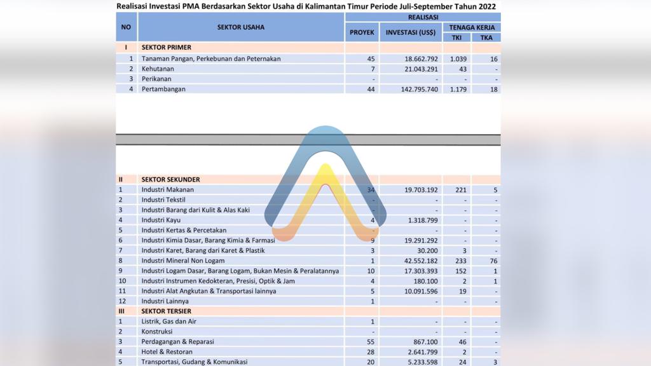Screen dimensions: 651x366
Task: Click the Industri Mineral Non Logam row
Action: (x=182, y=261)
